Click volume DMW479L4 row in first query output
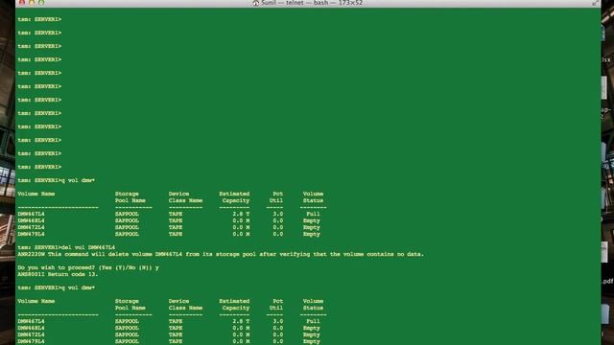This screenshot has width=614, height=345. point(172,234)
